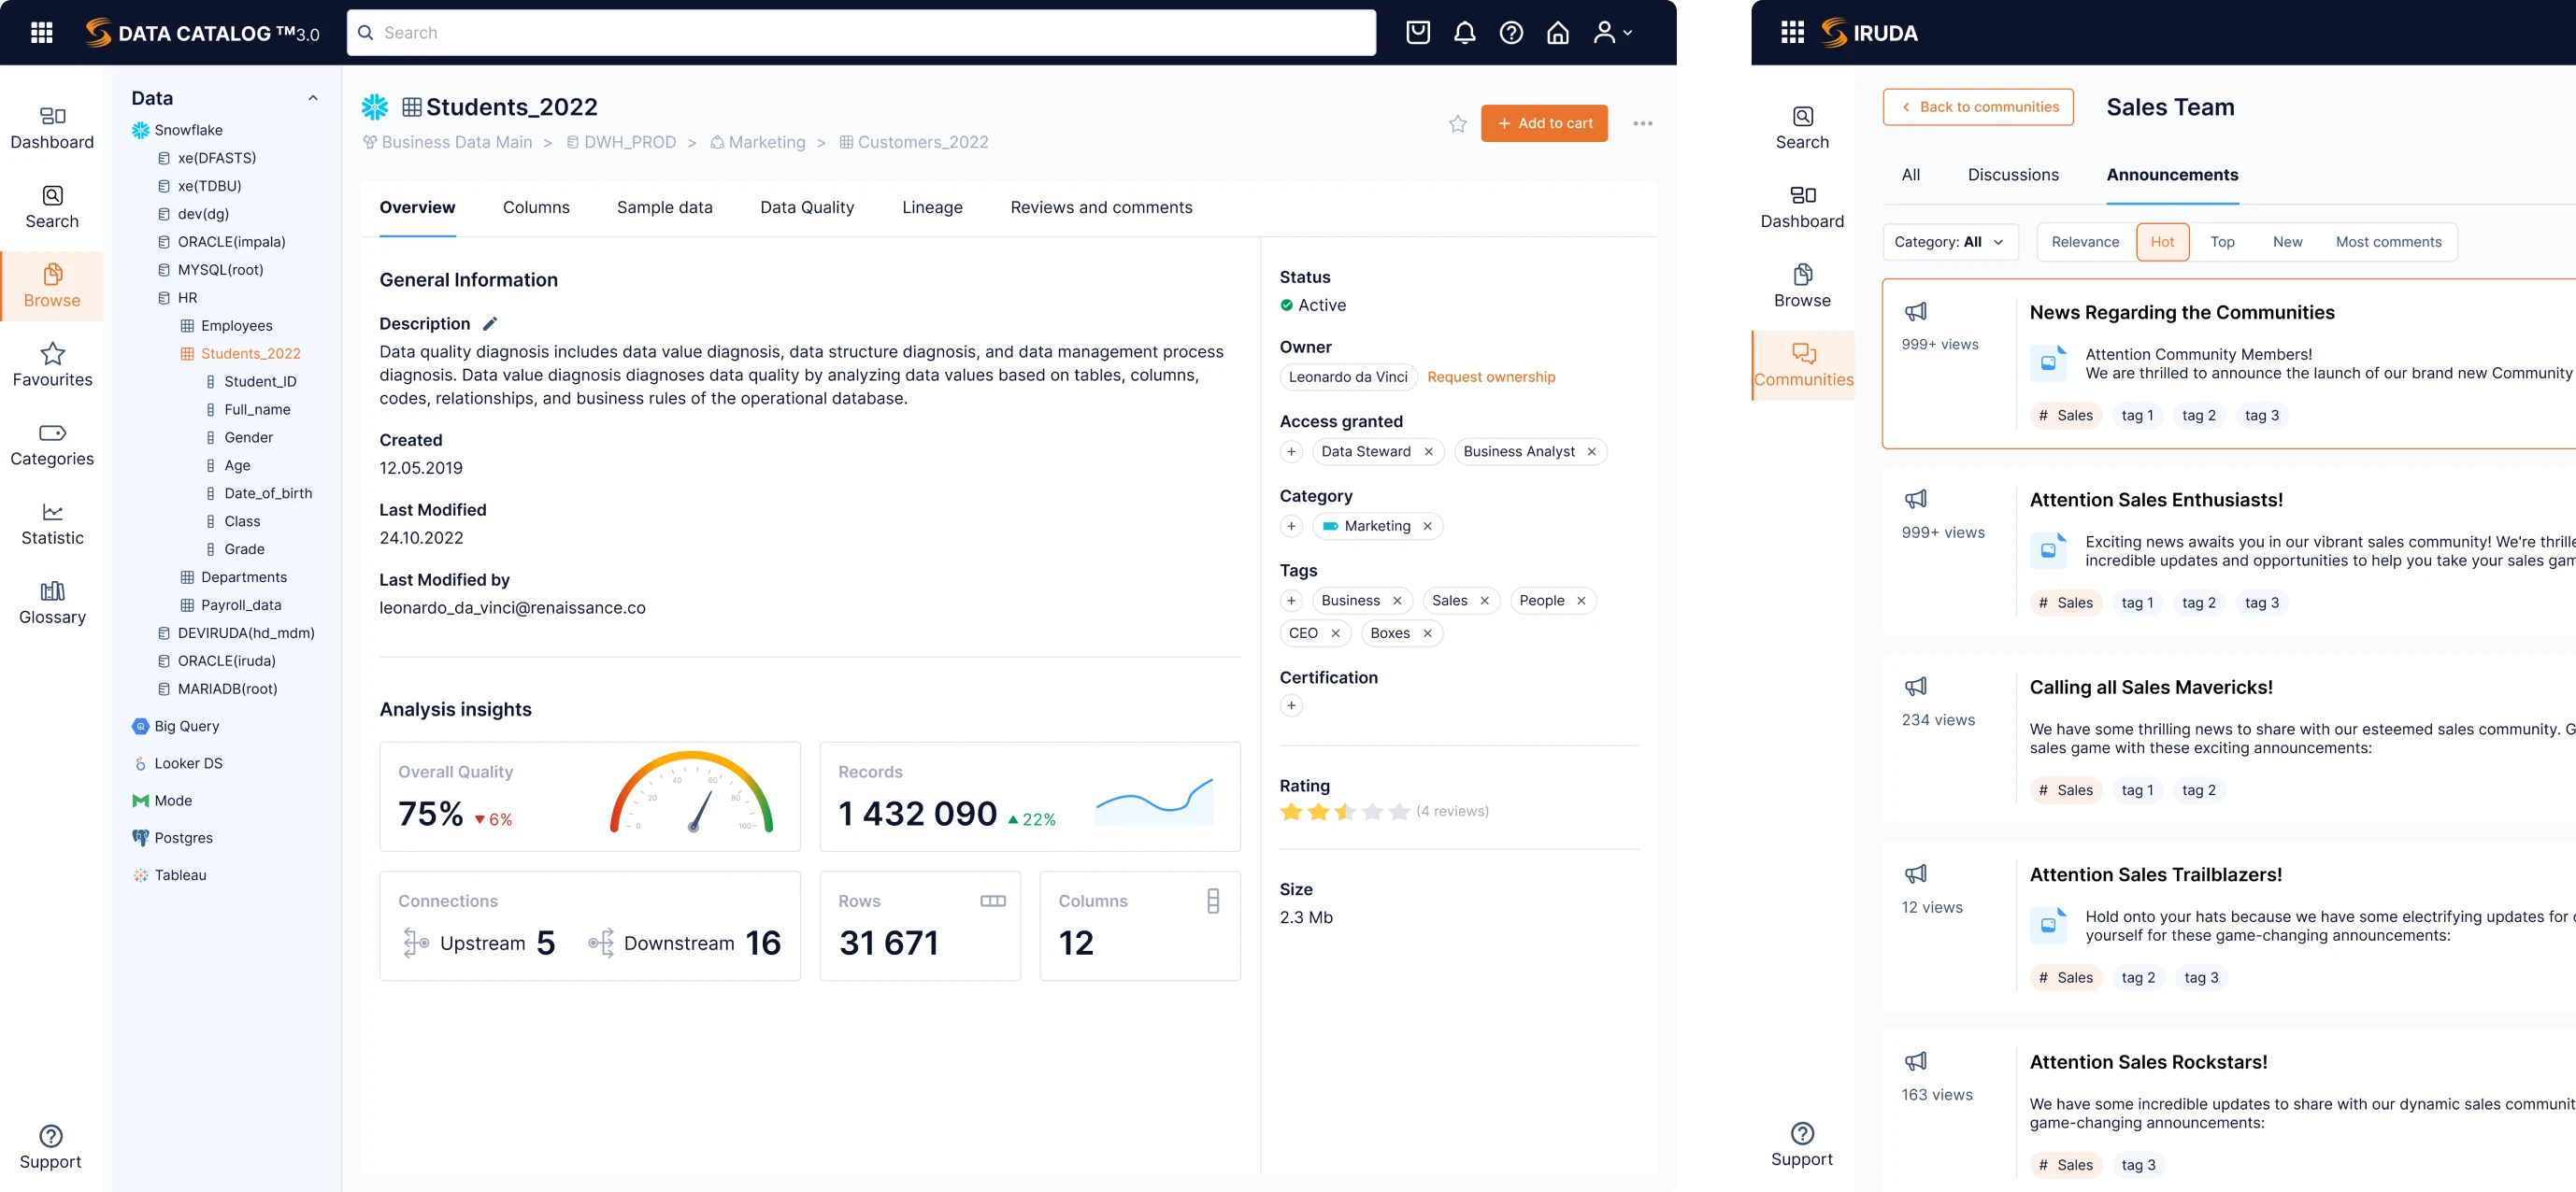Screen dimensions: 2576x1192
Task: Open the shopping cart icon
Action: 1417,32
